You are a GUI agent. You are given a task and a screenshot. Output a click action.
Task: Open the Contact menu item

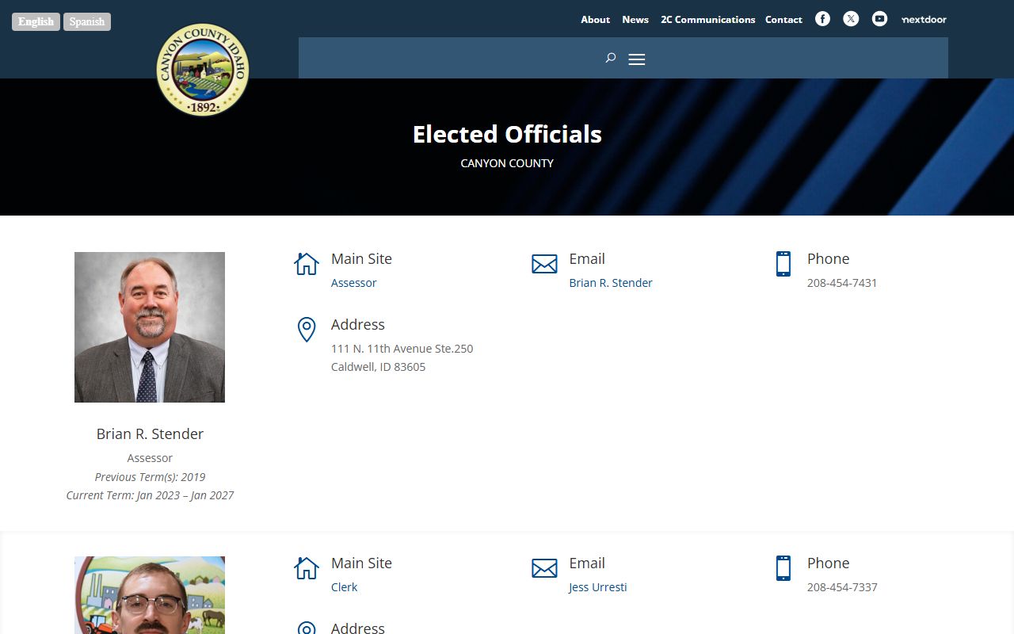783,20
